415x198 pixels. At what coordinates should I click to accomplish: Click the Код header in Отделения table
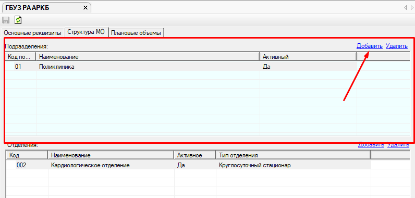coord(27,155)
